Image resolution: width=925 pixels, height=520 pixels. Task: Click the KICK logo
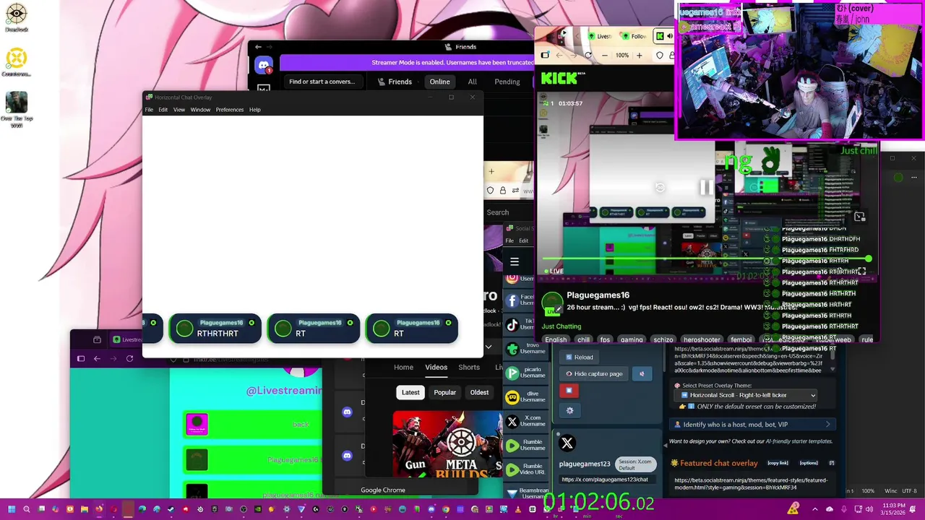coord(560,79)
